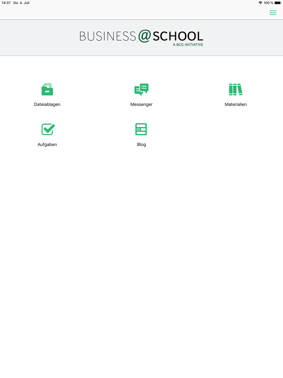Open the hamburger menu icon

point(273,12)
